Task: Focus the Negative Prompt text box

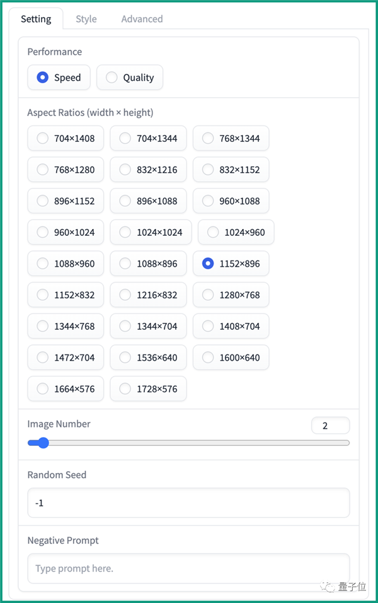Action: [x=188, y=568]
